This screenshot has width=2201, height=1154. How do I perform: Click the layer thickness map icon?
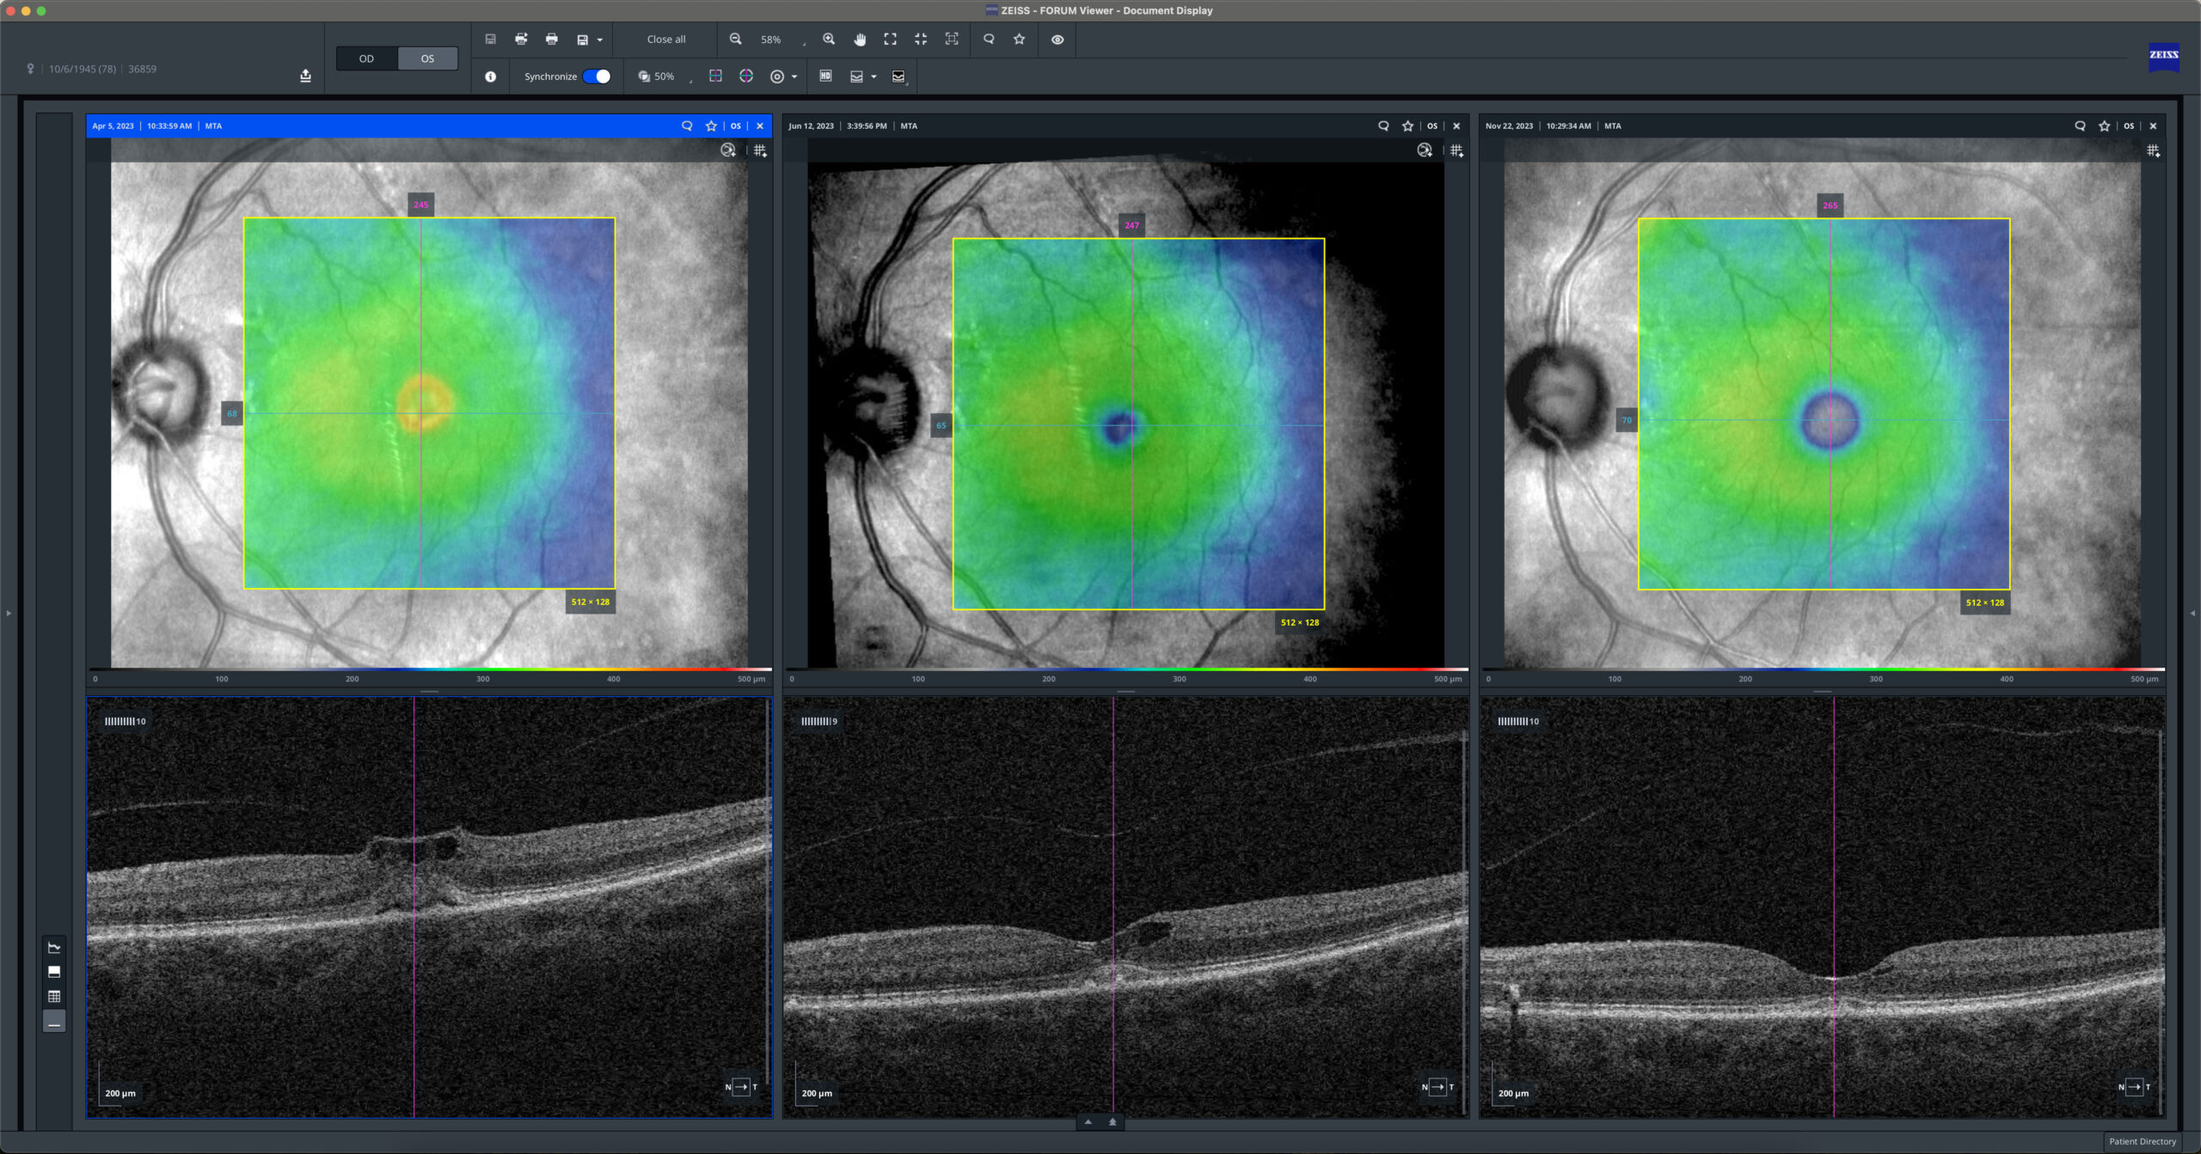[856, 76]
